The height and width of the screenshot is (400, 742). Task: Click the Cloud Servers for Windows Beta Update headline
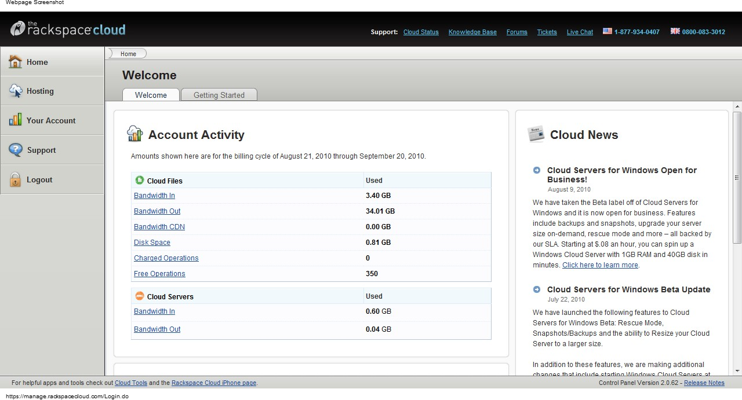coord(629,289)
